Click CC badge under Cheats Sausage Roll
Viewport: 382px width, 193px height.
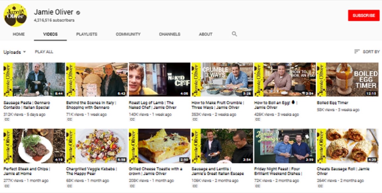pos(321,186)
